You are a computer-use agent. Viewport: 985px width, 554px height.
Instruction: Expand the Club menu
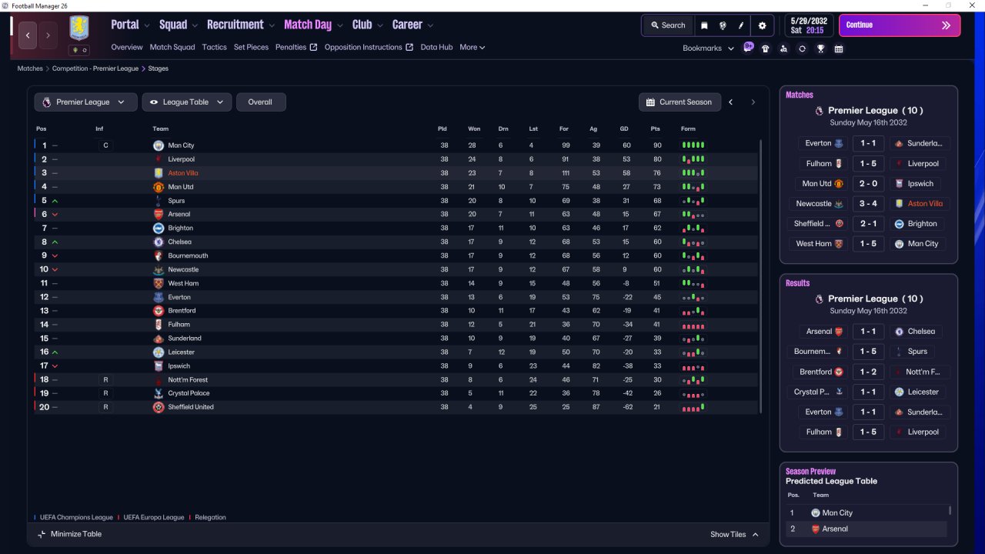[367, 25]
